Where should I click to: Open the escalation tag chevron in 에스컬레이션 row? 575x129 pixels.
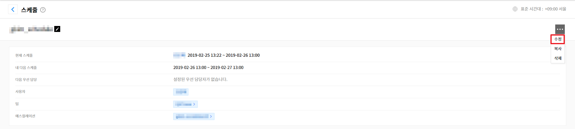point(211,116)
